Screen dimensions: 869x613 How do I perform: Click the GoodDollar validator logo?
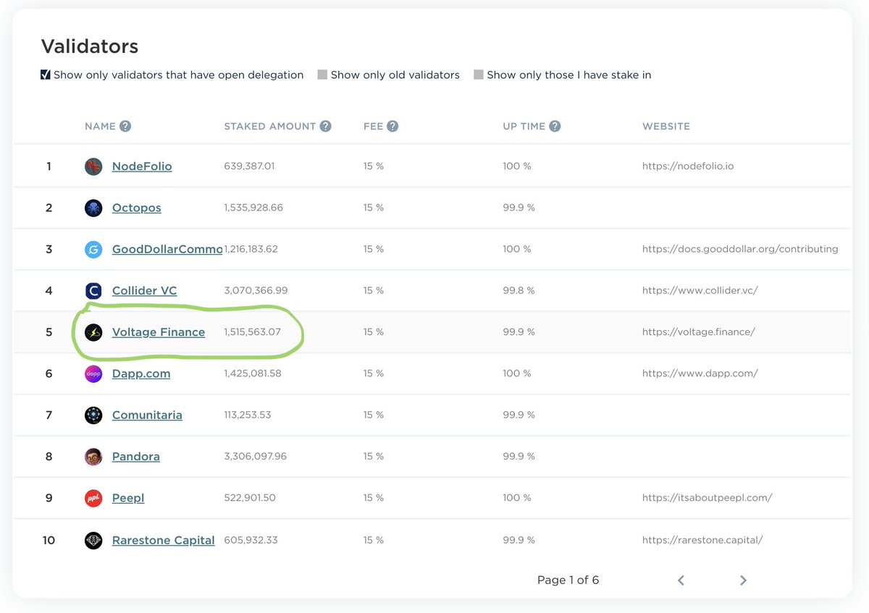(x=93, y=250)
